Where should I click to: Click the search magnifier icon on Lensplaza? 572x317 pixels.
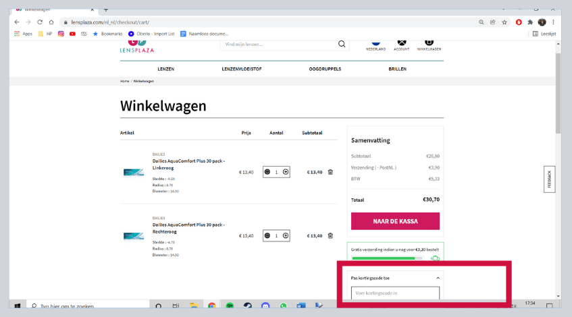tap(342, 44)
